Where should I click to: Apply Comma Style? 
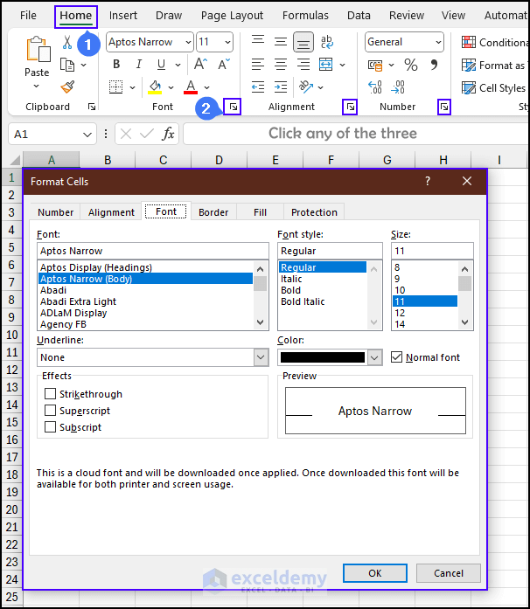click(x=434, y=65)
